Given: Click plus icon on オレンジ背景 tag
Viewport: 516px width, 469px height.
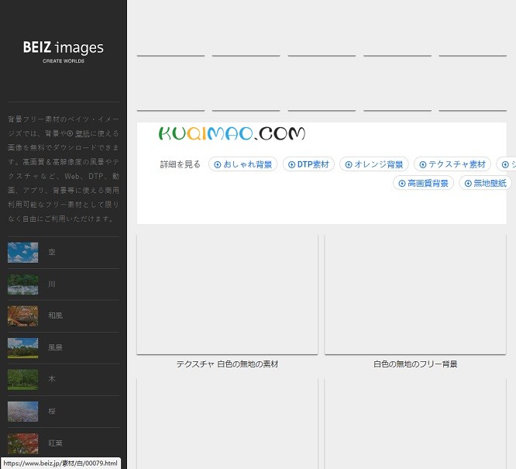Looking at the screenshot, I should (x=349, y=164).
